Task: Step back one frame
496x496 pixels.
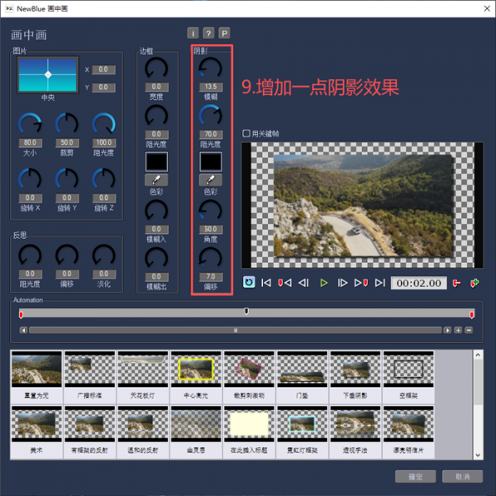Action: [x=303, y=283]
